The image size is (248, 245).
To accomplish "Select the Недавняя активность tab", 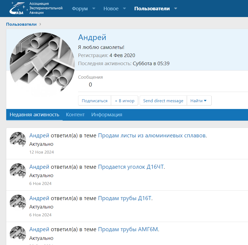I will 34,115.
